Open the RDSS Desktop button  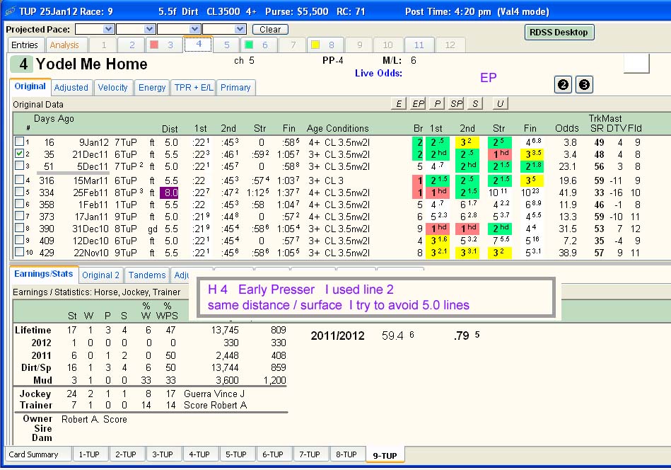(x=559, y=32)
